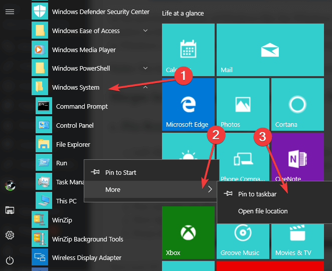Open the Weather tile with sun icon
This screenshot has width=332, height=271.
tap(188, 146)
